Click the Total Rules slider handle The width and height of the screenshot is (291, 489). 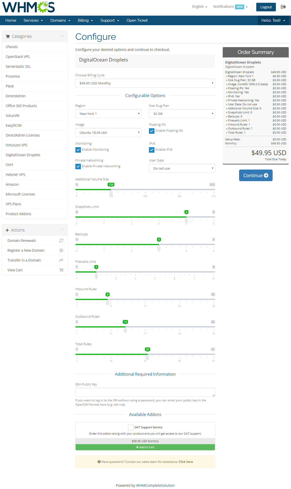(x=147, y=358)
